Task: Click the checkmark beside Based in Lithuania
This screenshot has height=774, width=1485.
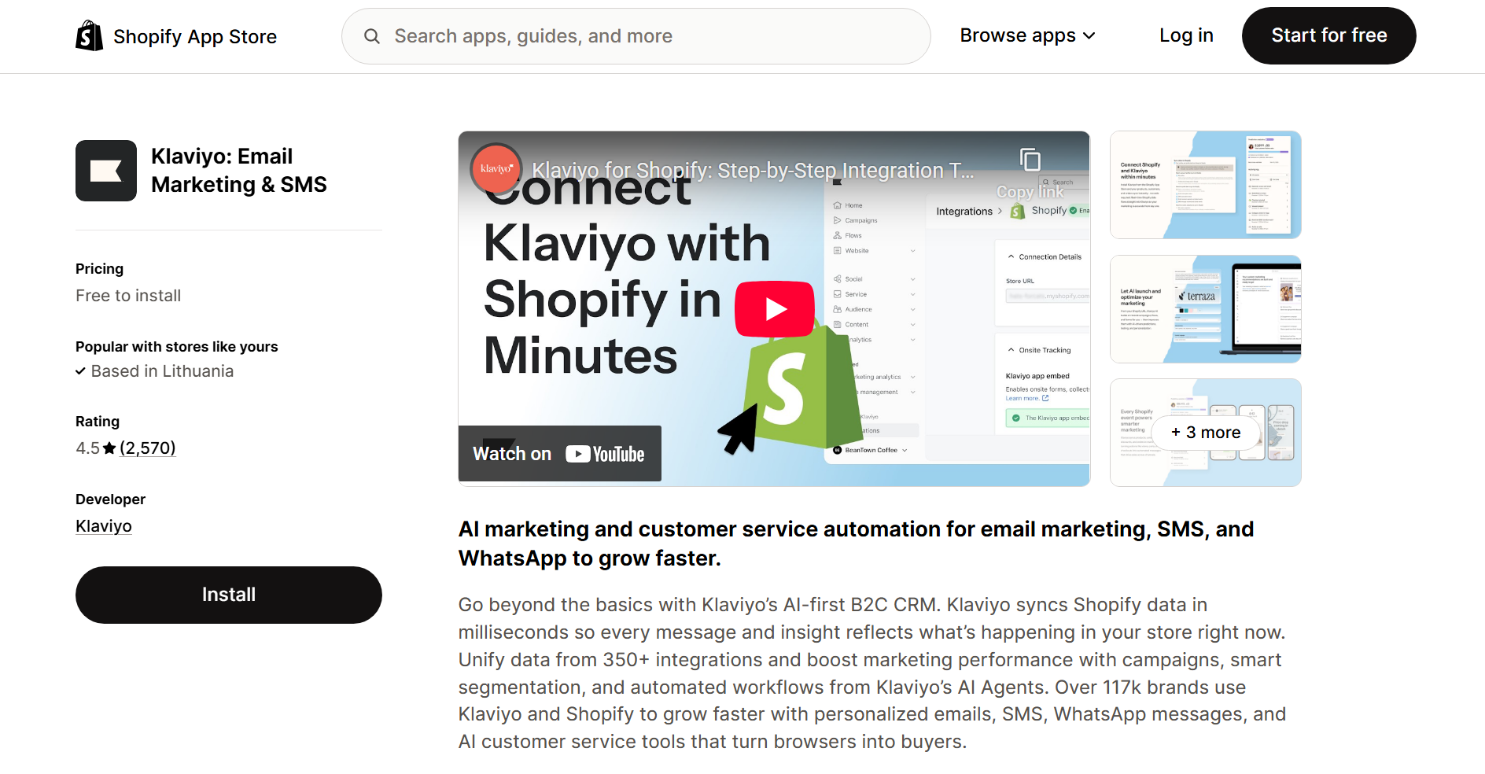Action: click(81, 370)
